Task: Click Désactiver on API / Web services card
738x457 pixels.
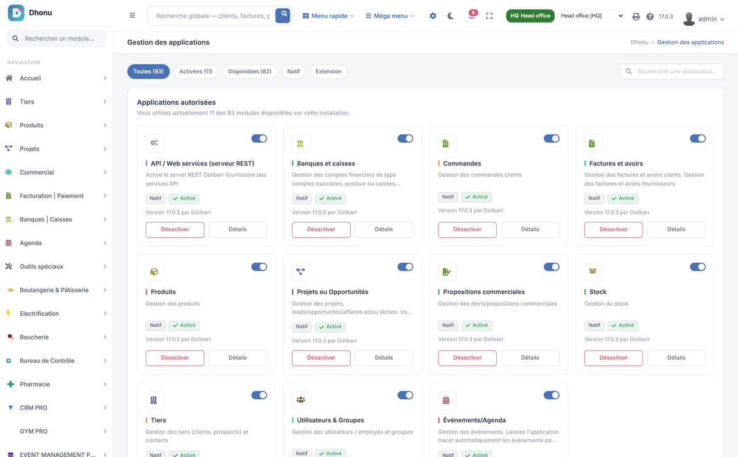Action: click(x=175, y=229)
